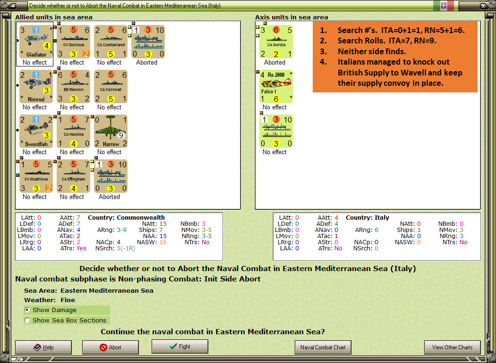Screen dimensions: 496x363
Task: Select the Harrow bomber counter
Action: 111,132
